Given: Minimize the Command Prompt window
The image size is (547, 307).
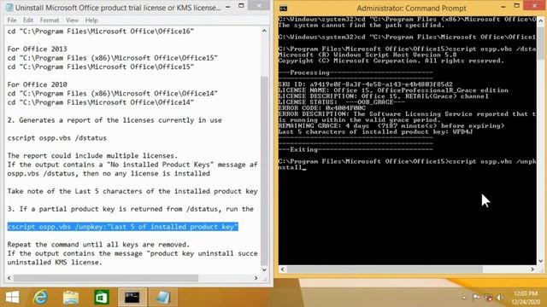Looking at the screenshot, I should (503, 7).
